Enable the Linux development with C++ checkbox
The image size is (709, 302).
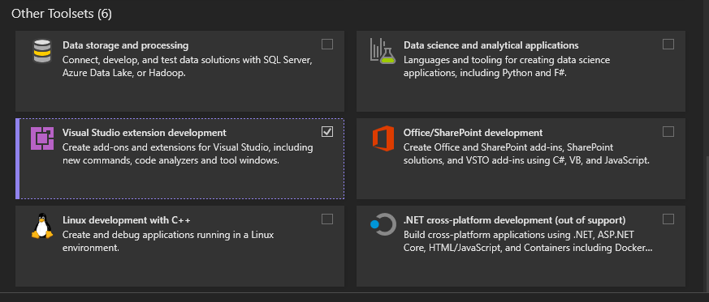(x=327, y=219)
